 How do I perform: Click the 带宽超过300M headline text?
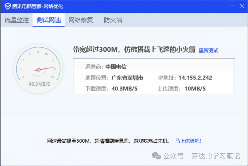134,49
